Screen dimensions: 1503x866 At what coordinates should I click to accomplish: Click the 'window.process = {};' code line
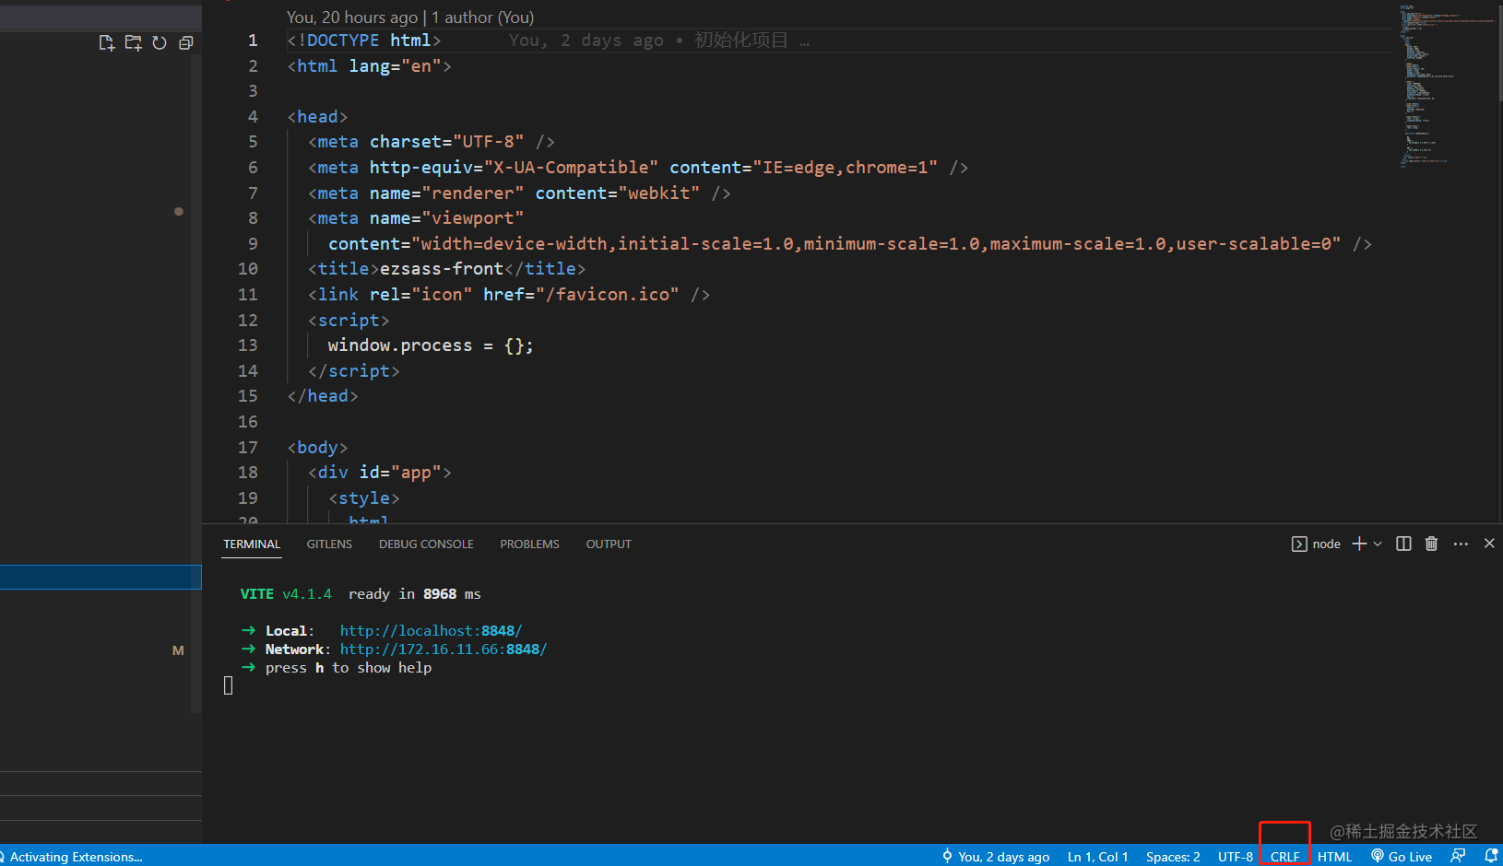click(x=430, y=345)
